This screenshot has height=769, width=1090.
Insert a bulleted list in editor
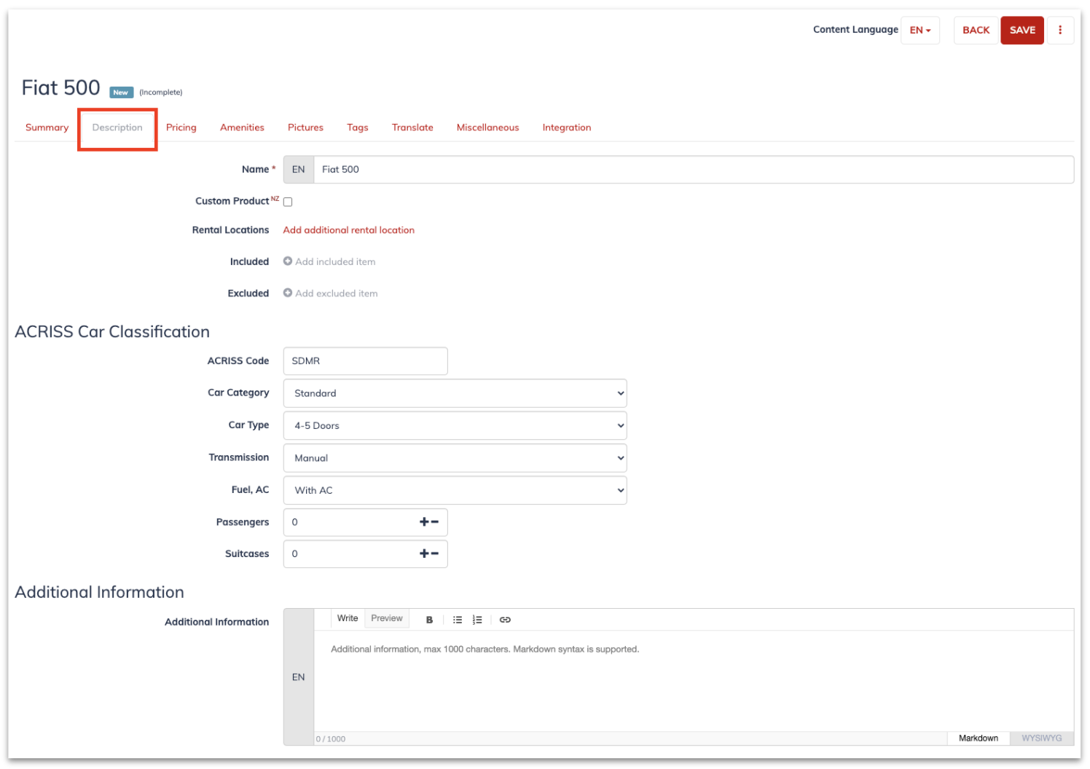click(458, 620)
